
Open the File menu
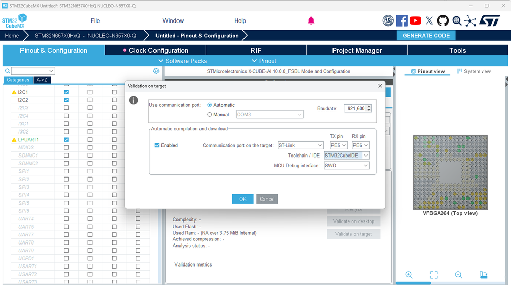point(95,21)
